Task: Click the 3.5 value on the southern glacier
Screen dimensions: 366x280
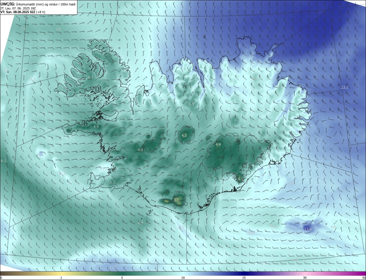Action: click(x=176, y=200)
